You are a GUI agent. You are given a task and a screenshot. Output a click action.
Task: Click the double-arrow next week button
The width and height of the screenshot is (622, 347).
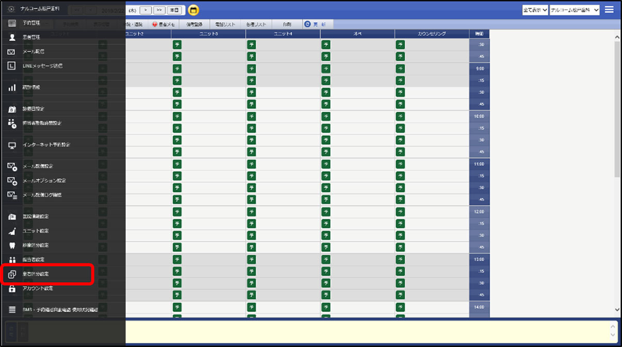[159, 10]
